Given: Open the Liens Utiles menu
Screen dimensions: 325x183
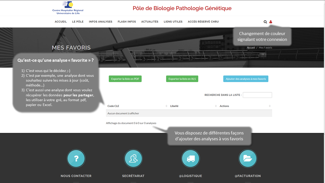Looking at the screenshot, I should click(x=173, y=22).
